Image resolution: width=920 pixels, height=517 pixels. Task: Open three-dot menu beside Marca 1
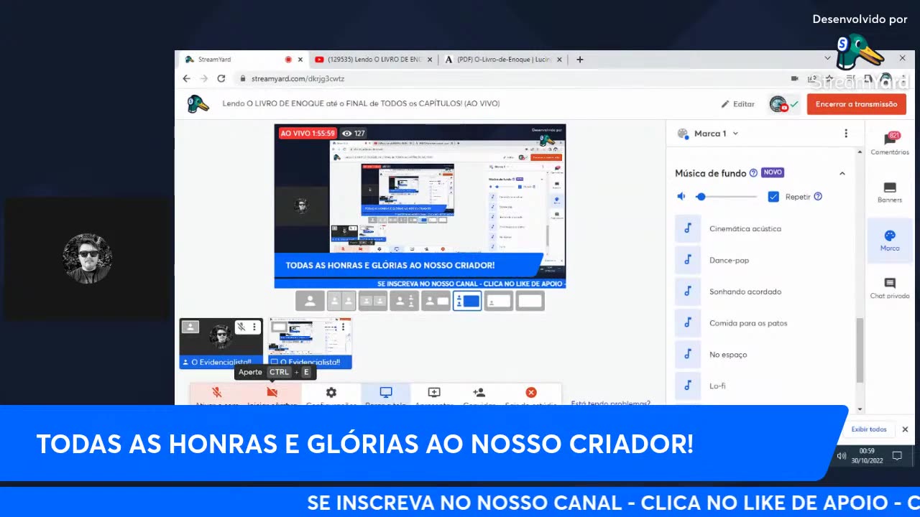pos(846,134)
